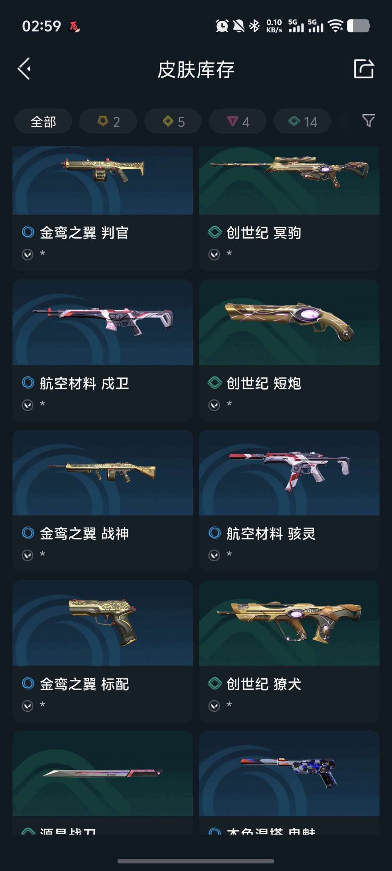This screenshot has width=392, height=871.
Task: Open the filter funnel icon
Action: click(x=368, y=121)
